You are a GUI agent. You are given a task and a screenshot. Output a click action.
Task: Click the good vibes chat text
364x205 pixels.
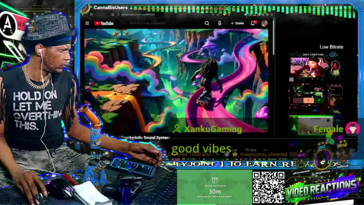coord(201,148)
